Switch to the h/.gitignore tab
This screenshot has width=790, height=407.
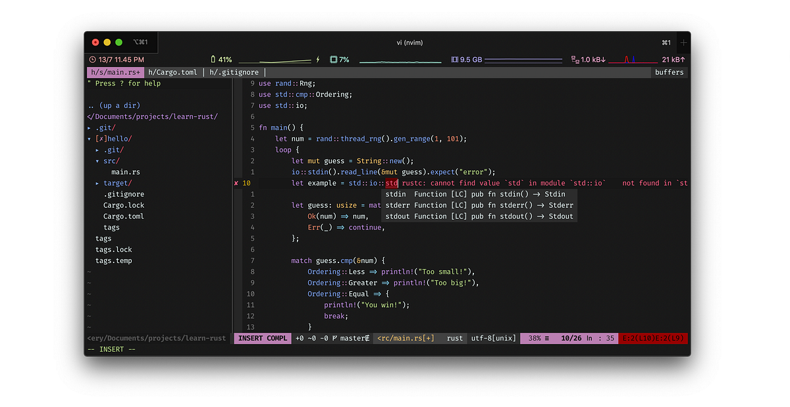coord(233,72)
